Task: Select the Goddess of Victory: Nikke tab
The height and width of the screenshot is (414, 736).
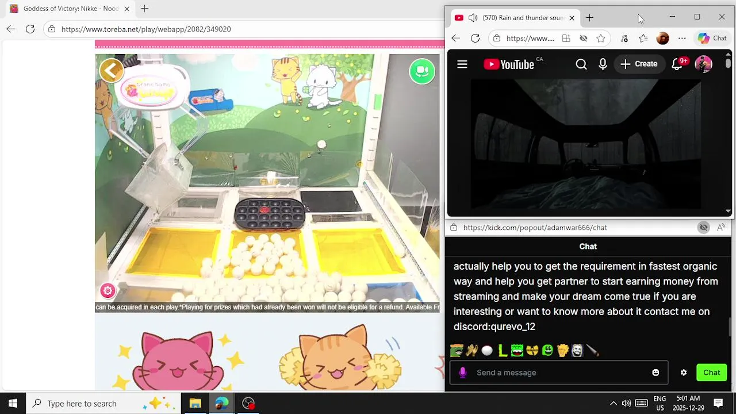Action: [69, 9]
